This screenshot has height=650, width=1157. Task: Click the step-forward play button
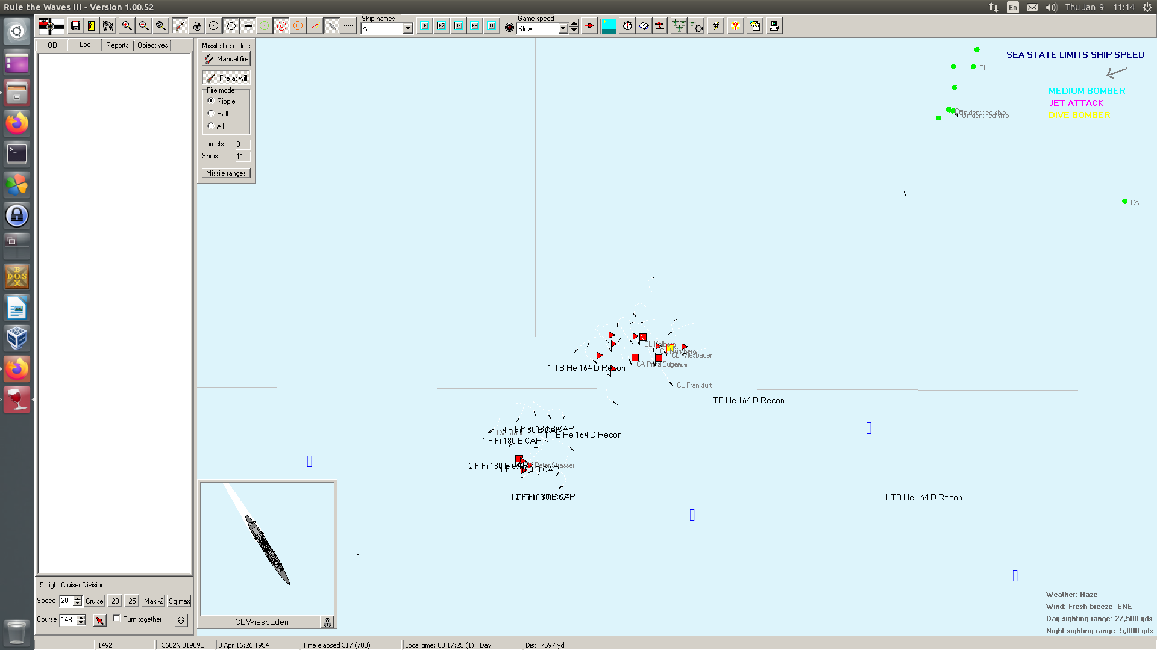click(x=459, y=26)
